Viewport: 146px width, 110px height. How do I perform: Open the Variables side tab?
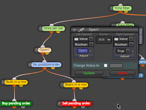click(x=141, y=36)
